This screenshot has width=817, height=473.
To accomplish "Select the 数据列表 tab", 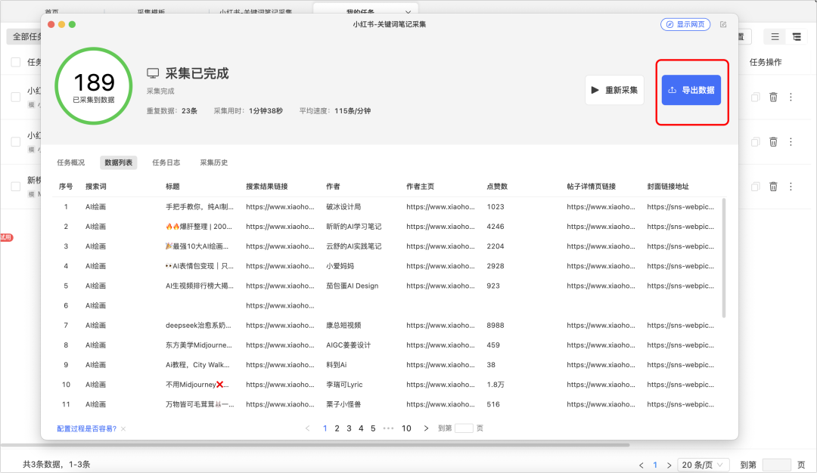I will 118,162.
